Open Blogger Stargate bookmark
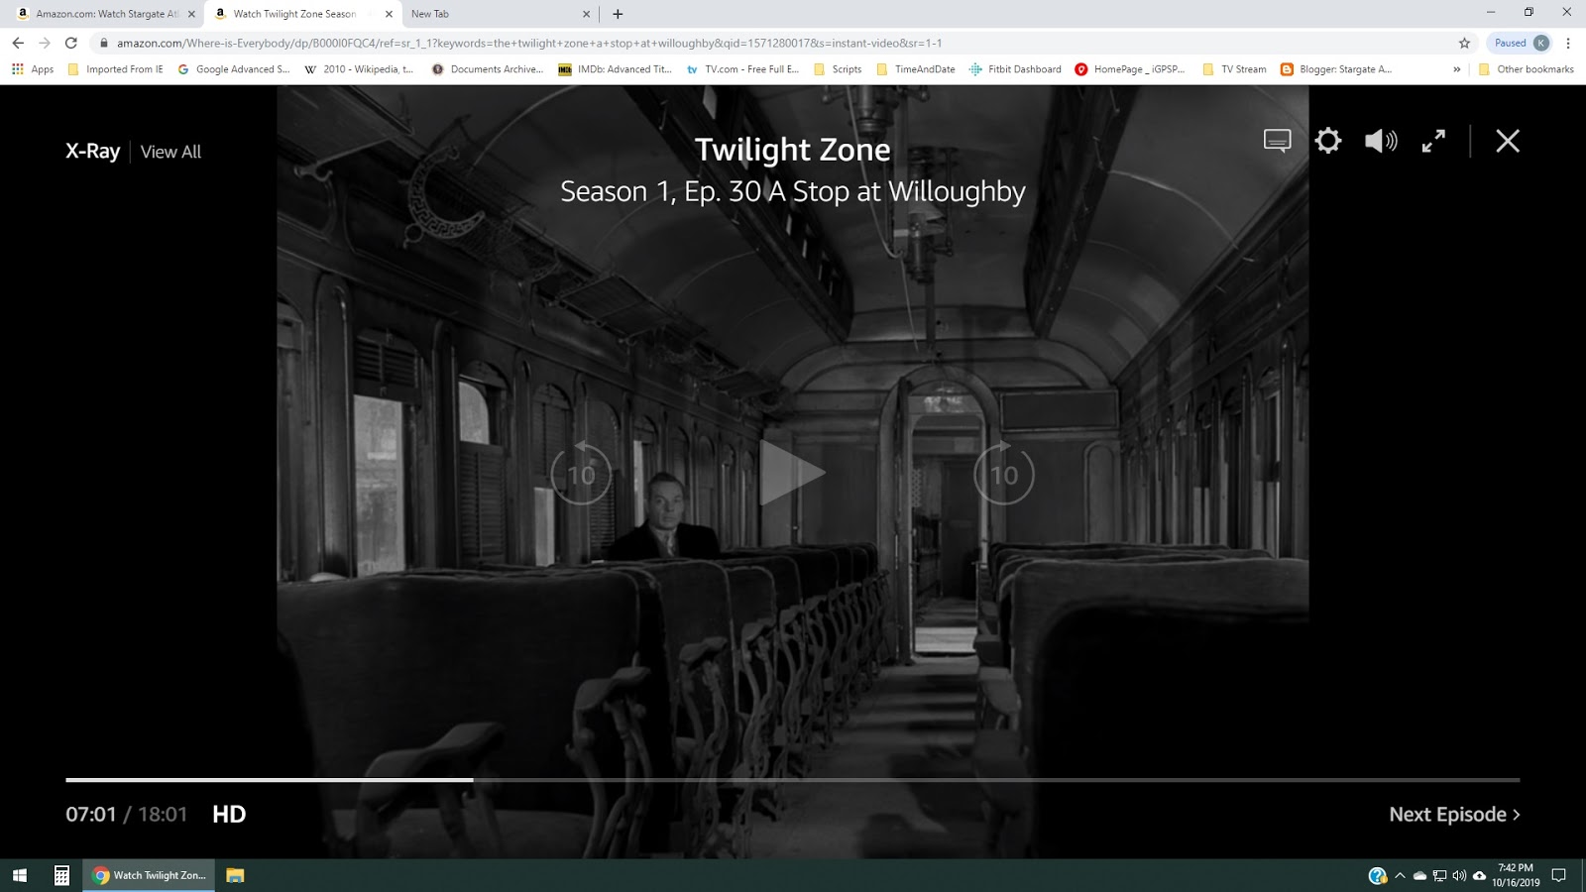Image resolution: width=1586 pixels, height=892 pixels. (1336, 69)
